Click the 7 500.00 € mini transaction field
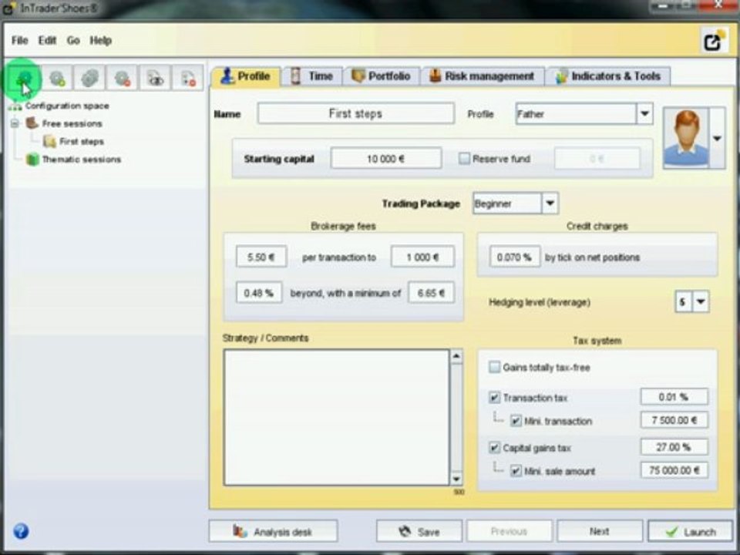This screenshot has width=740, height=555. point(674,420)
